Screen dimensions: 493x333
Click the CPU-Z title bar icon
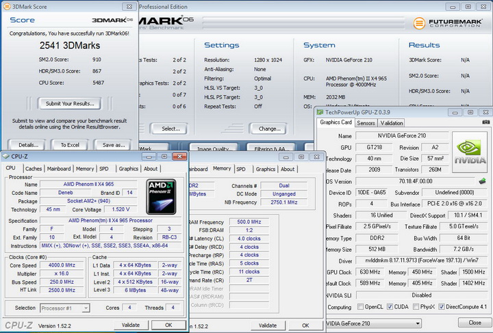[7, 156]
